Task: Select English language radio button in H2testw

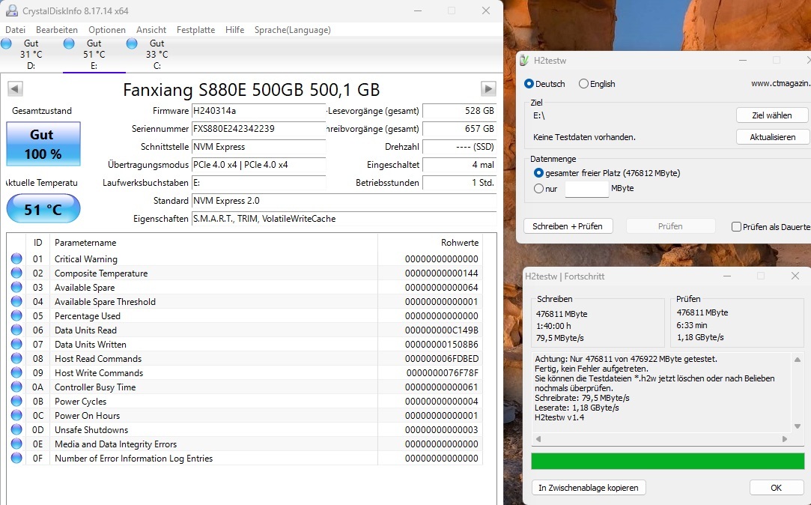Action: click(x=583, y=84)
